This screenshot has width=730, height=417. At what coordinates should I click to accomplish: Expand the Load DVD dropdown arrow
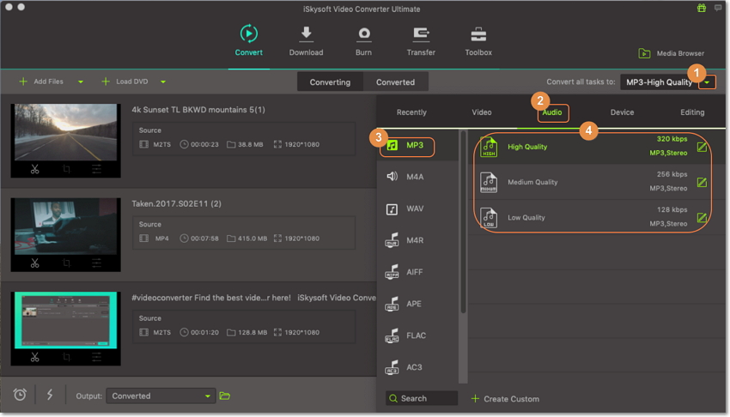coord(162,82)
